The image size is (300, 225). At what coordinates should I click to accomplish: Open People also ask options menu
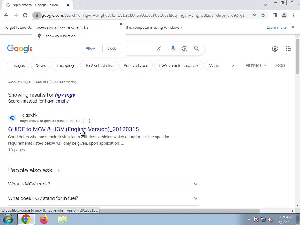59,171
